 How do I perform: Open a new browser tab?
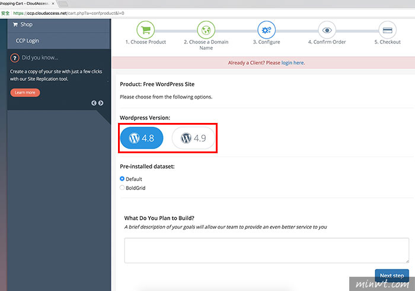[x=63, y=4]
